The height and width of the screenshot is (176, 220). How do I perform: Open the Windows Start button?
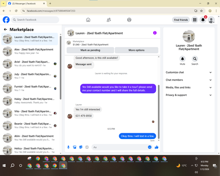4,165
